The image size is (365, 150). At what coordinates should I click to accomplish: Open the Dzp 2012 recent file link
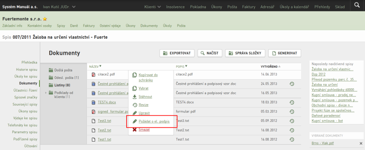pos(318,74)
